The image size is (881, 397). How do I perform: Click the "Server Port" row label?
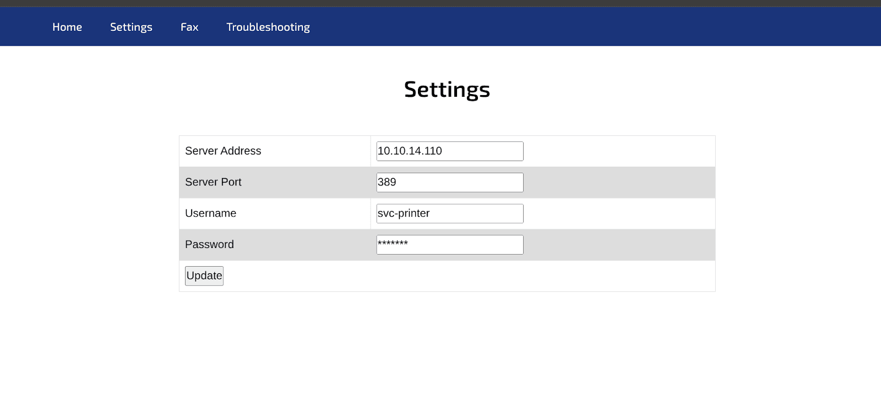pos(213,183)
